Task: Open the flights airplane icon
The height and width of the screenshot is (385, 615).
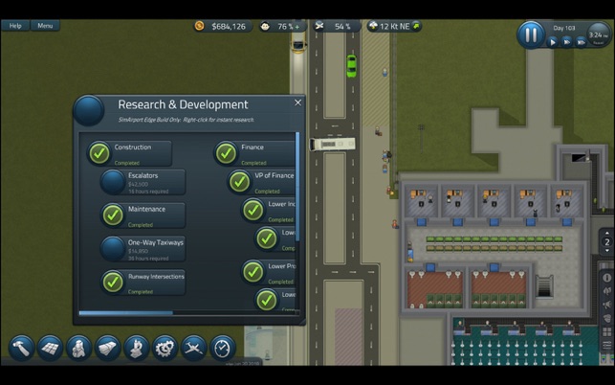Action: (193, 348)
